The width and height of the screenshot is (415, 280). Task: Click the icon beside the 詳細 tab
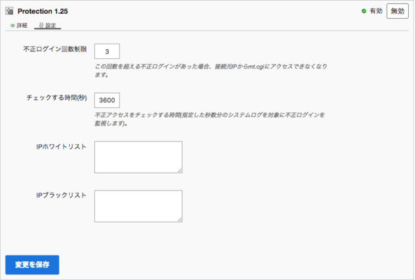pyautogui.click(x=12, y=25)
